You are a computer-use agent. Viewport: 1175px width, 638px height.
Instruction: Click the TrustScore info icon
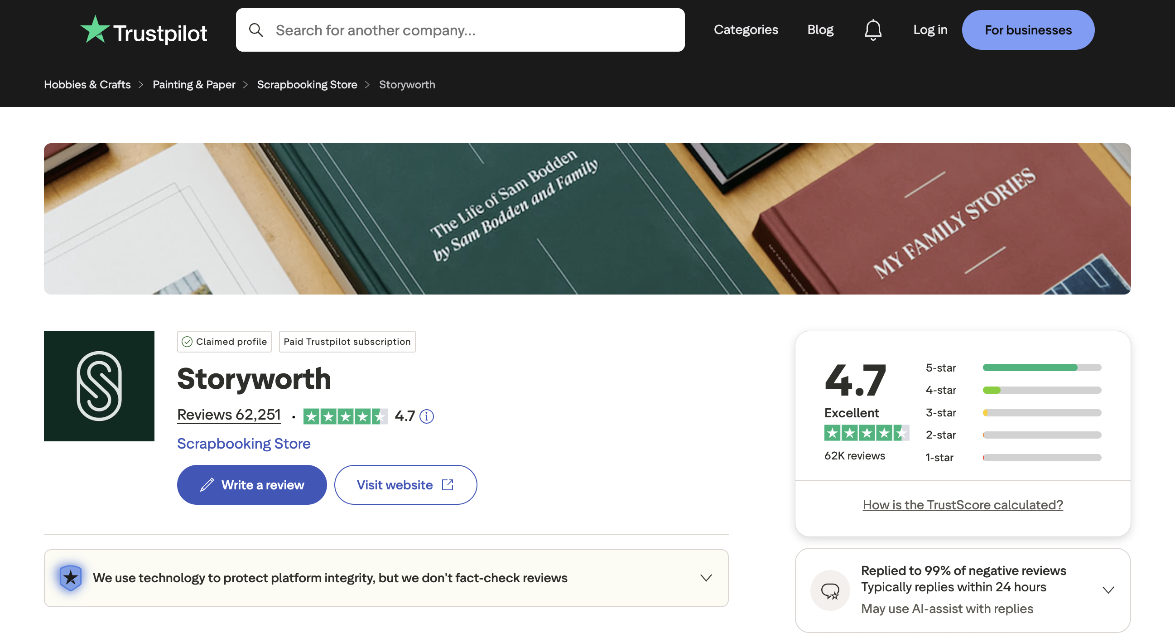427,416
